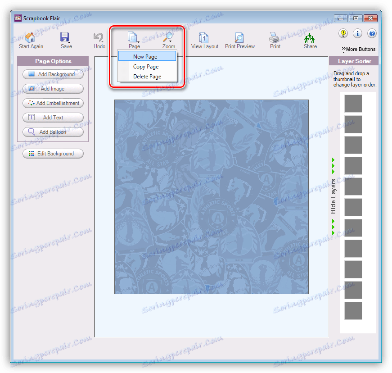Choose Delete Page menu entry

[147, 77]
